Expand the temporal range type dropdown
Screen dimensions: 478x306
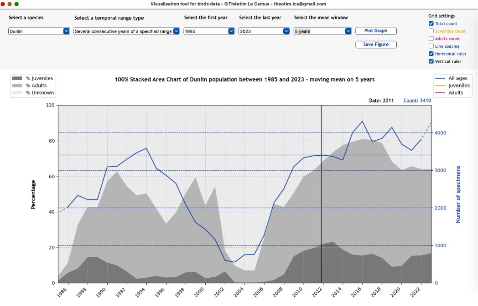[x=126, y=31]
